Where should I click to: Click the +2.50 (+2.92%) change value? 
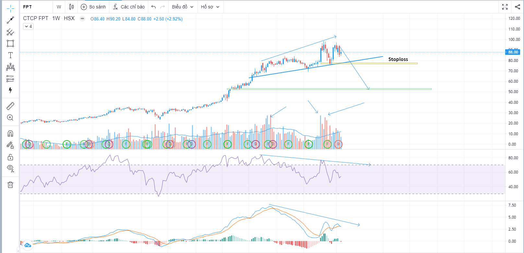[168, 19]
